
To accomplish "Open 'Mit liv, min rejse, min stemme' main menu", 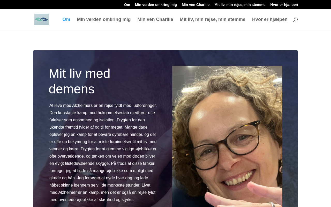I will point(213,19).
